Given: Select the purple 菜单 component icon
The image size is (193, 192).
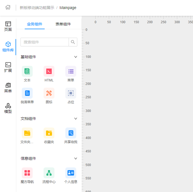Looking at the screenshot, I should 71,71.
